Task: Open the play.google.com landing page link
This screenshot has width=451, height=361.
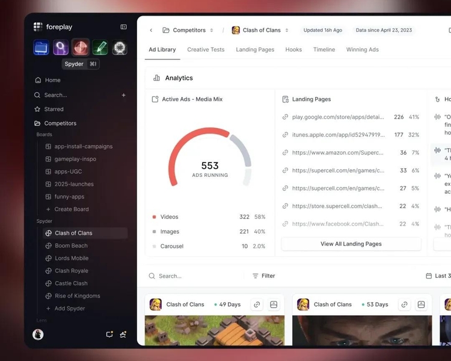Action: (337, 117)
